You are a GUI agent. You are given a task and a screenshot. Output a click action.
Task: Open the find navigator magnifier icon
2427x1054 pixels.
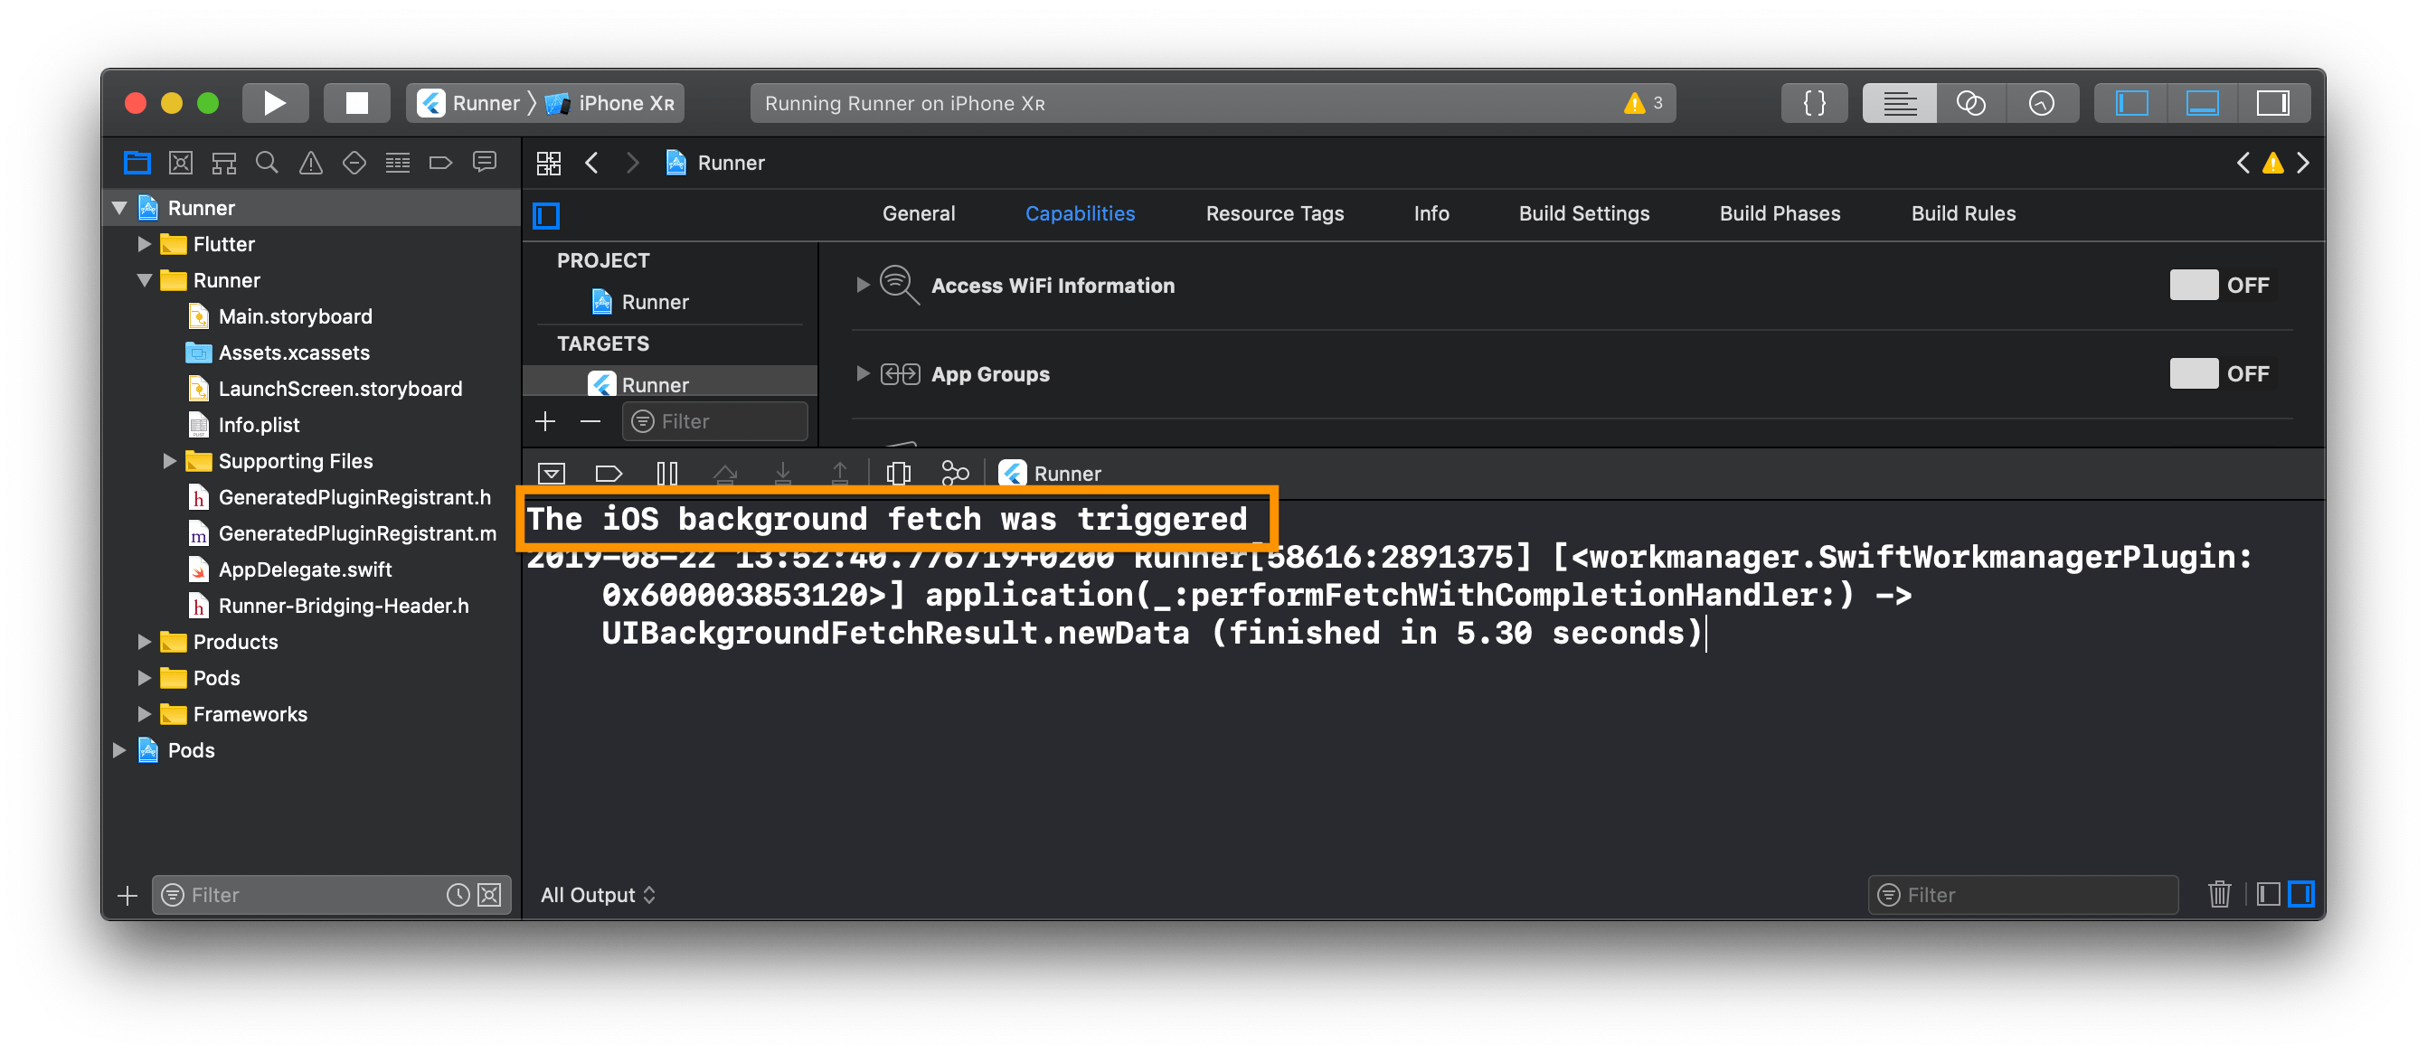[267, 163]
